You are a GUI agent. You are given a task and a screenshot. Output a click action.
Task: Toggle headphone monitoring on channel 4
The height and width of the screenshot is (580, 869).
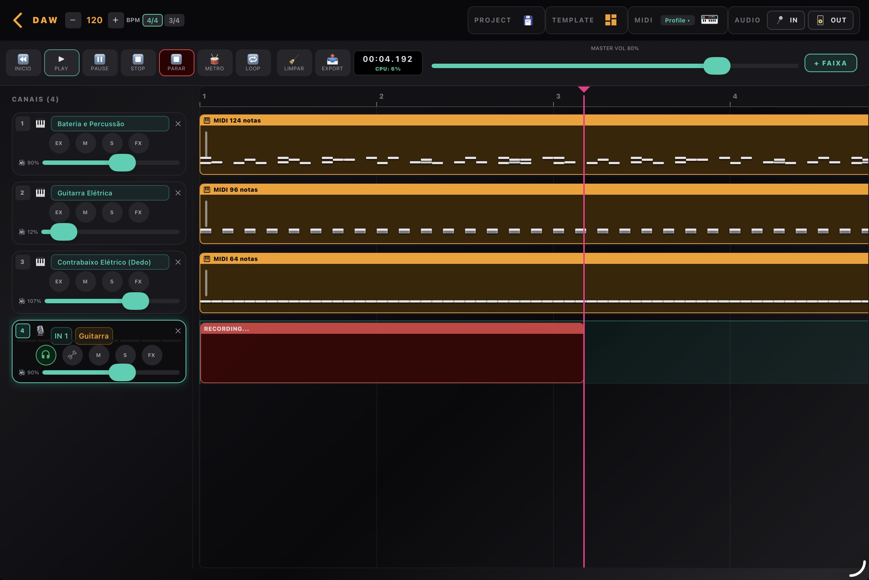[x=46, y=355]
